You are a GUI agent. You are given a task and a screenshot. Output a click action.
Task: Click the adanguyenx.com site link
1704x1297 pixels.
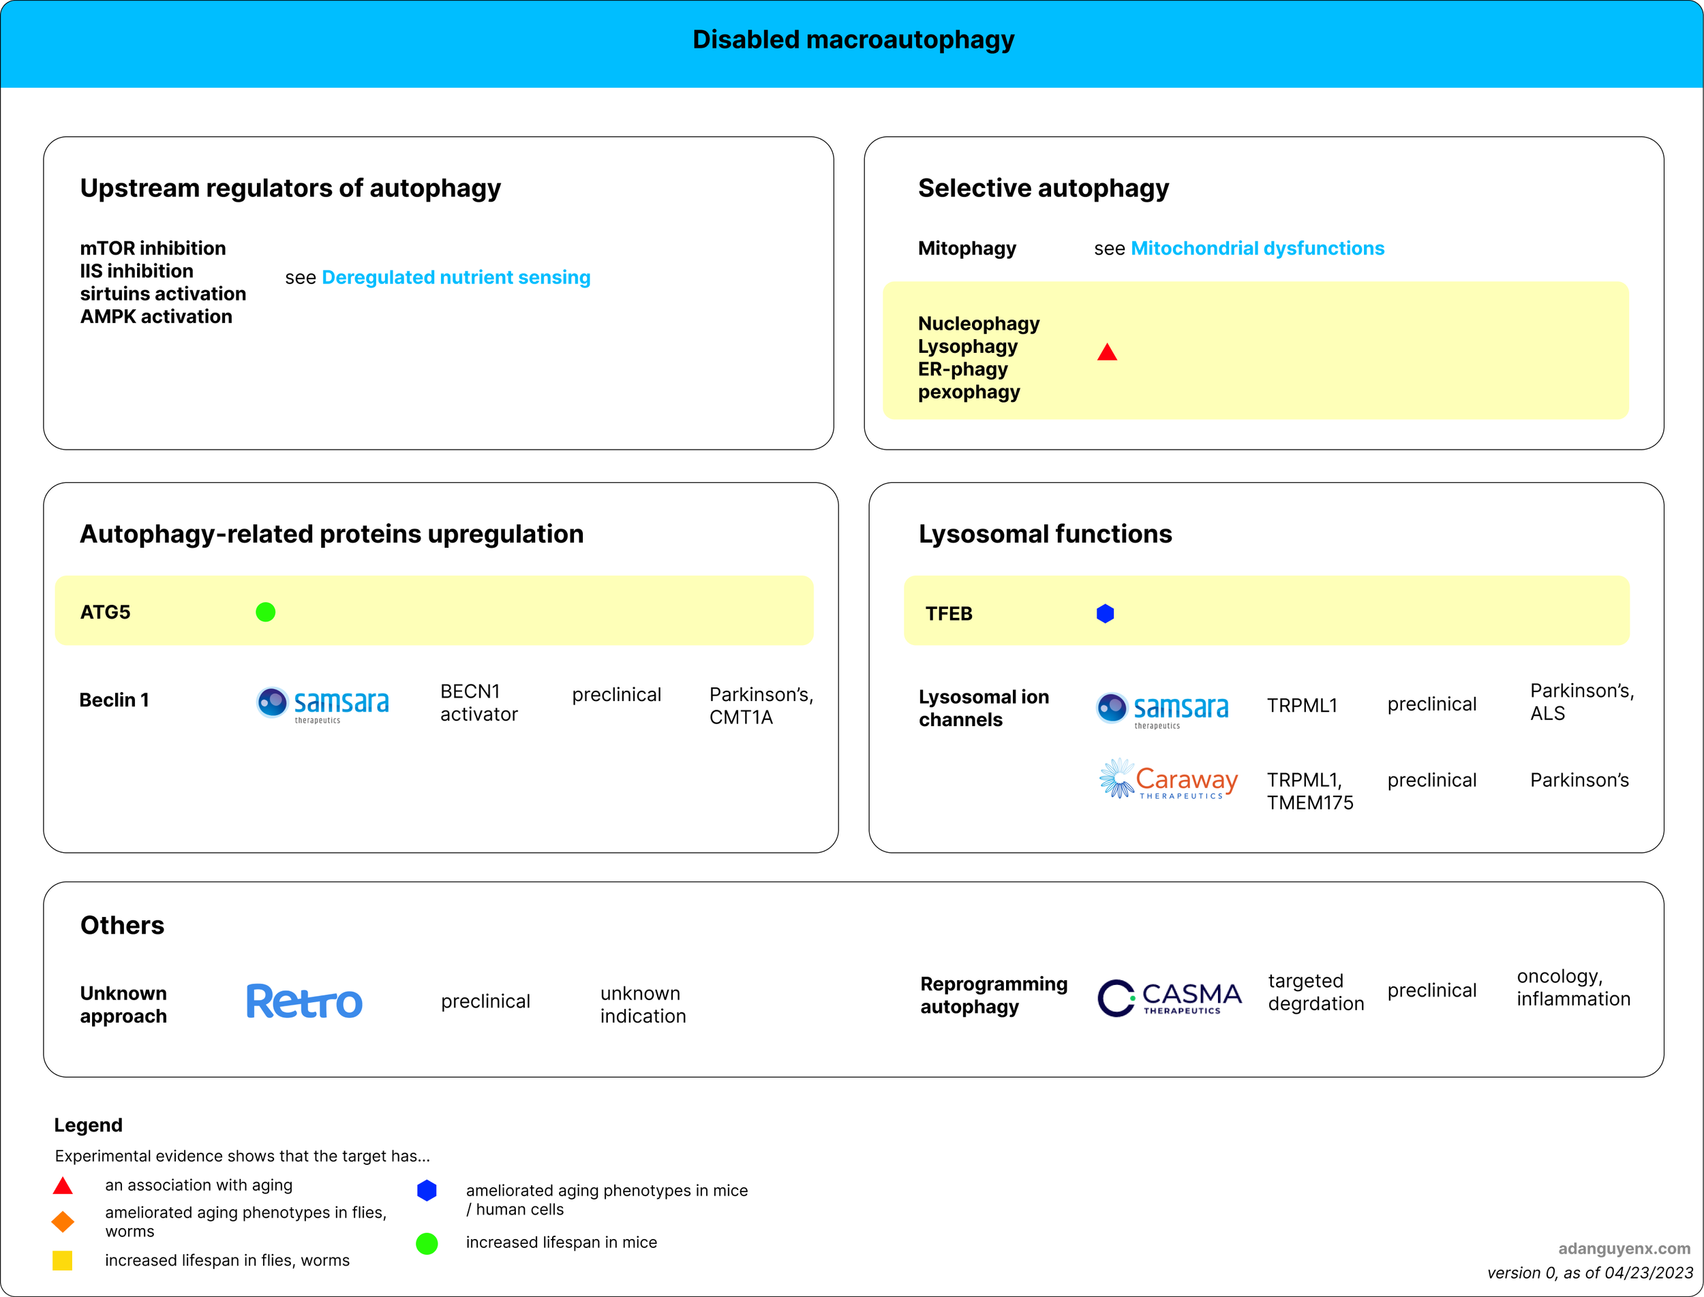[1624, 1249]
